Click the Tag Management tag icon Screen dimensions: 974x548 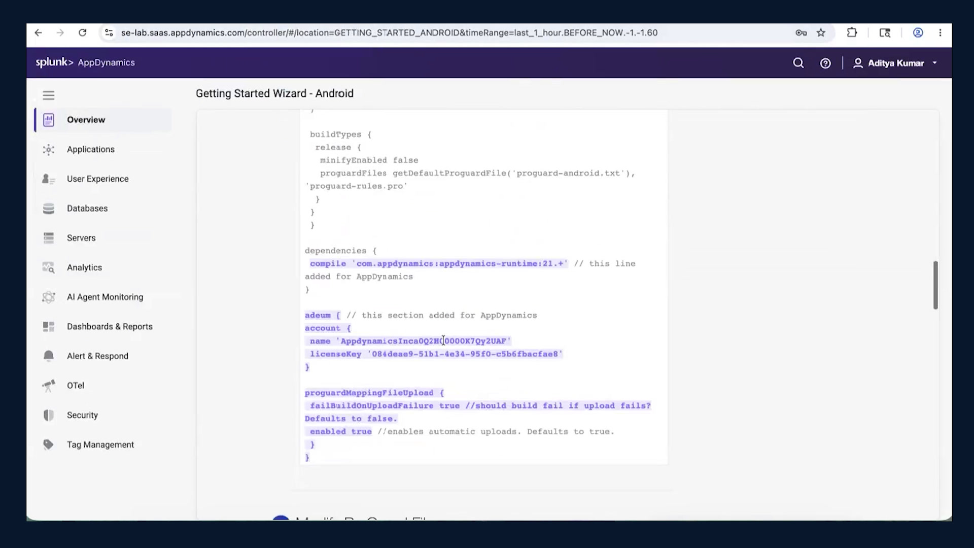(x=48, y=444)
